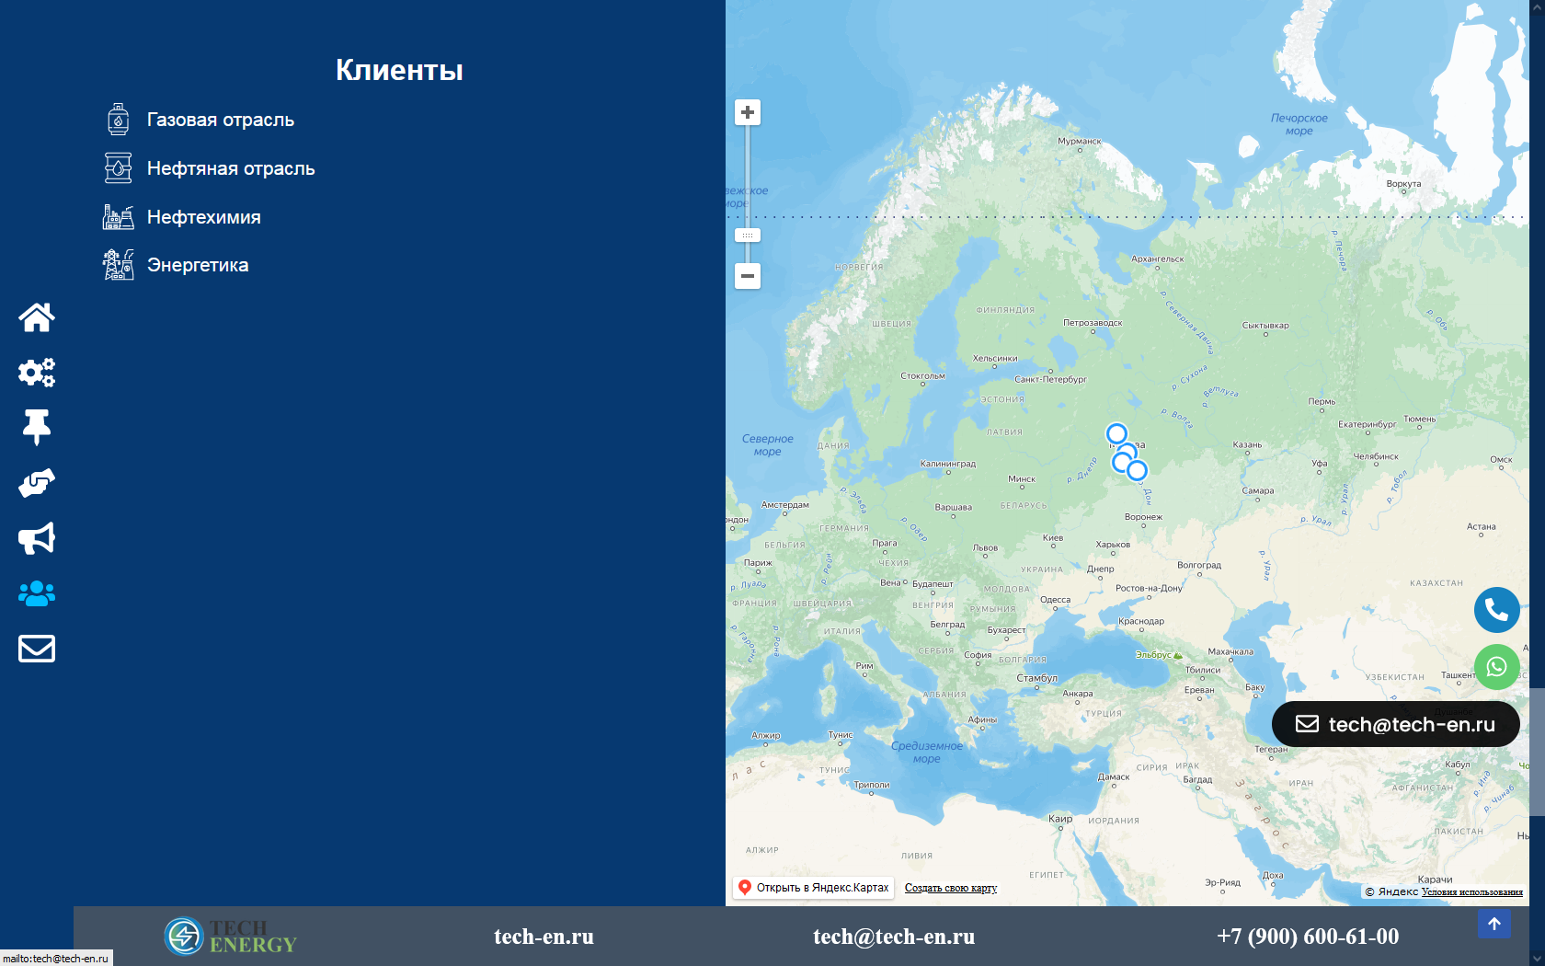
Task: Call using the blue floating phone button
Action: (1497, 610)
